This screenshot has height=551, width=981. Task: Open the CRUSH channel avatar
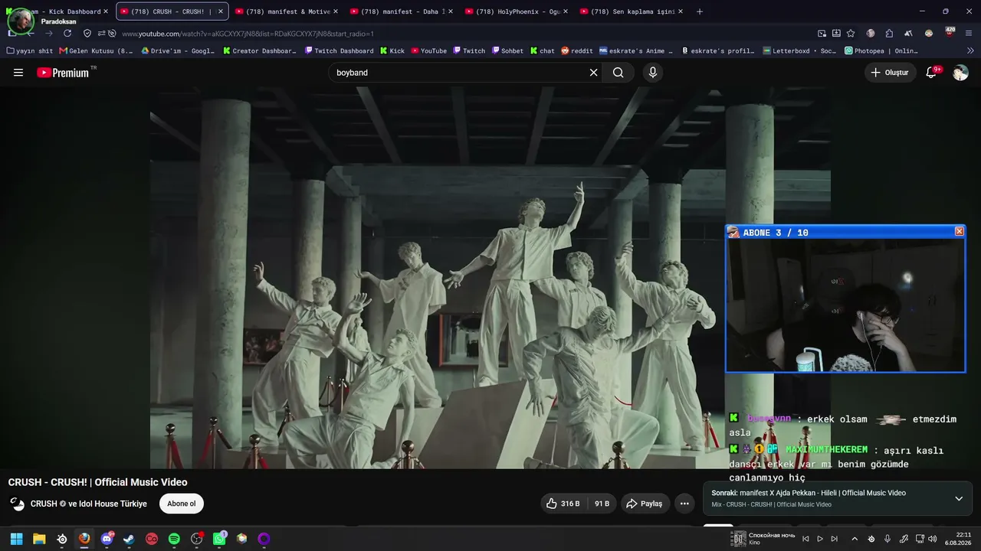(x=17, y=504)
